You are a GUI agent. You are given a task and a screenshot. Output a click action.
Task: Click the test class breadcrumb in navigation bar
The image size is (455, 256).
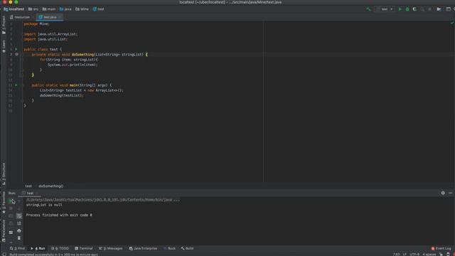pos(98,9)
